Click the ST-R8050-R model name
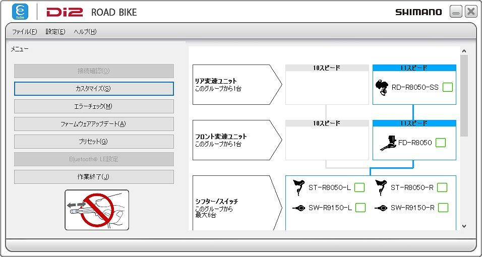Image resolution: width=482 pixels, height=257 pixels. [412, 187]
